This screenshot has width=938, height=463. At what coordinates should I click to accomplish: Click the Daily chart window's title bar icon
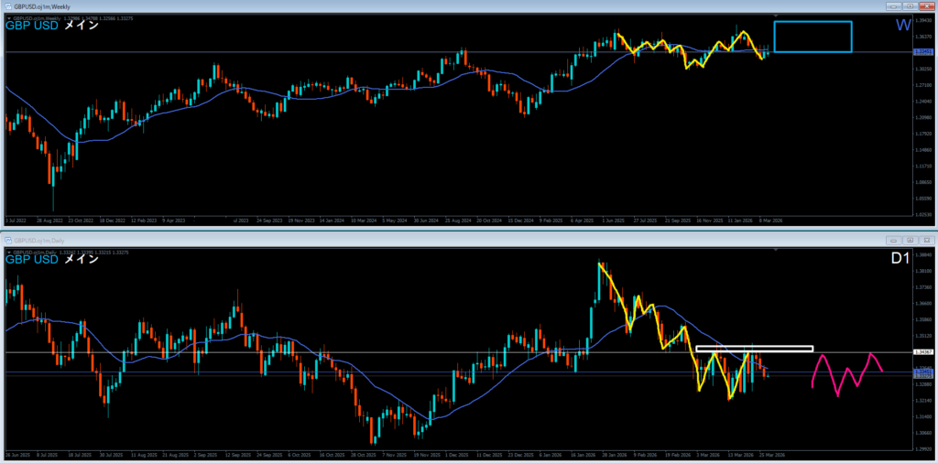point(6,240)
